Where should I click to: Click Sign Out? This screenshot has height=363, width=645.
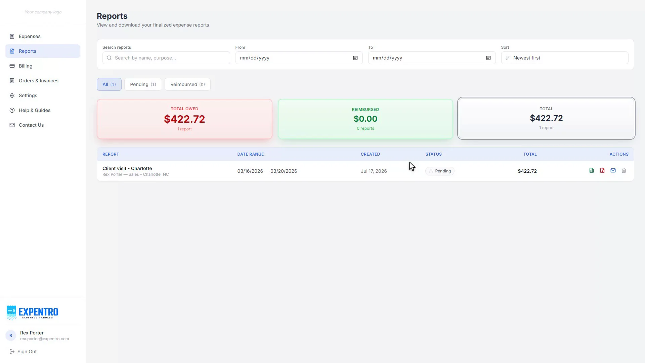pos(23,352)
